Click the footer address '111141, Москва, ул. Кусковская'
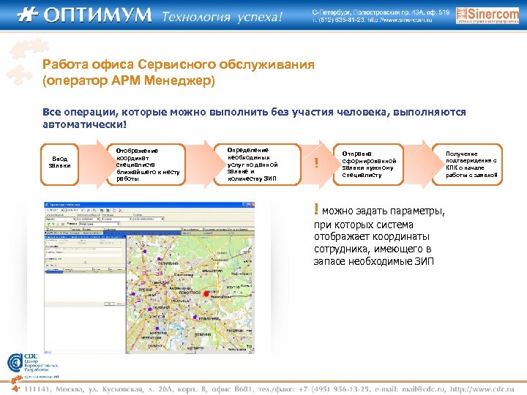 (84, 389)
